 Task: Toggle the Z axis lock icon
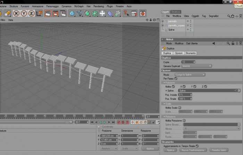[32, 13]
